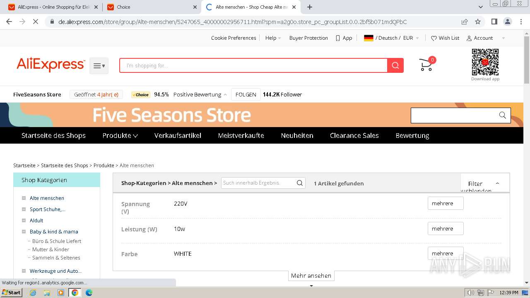The width and height of the screenshot is (530, 298).
Task: Click mehrere button for Spannung row
Action: click(x=446, y=203)
